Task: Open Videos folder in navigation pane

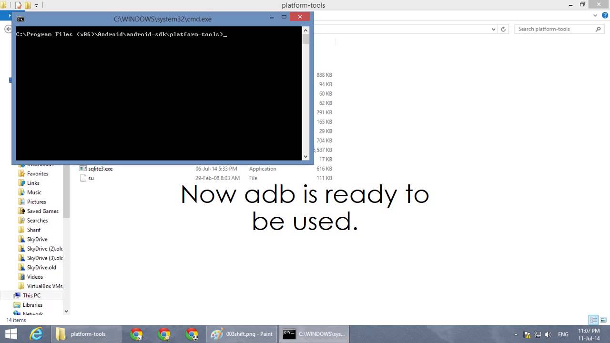Action: pos(35,277)
